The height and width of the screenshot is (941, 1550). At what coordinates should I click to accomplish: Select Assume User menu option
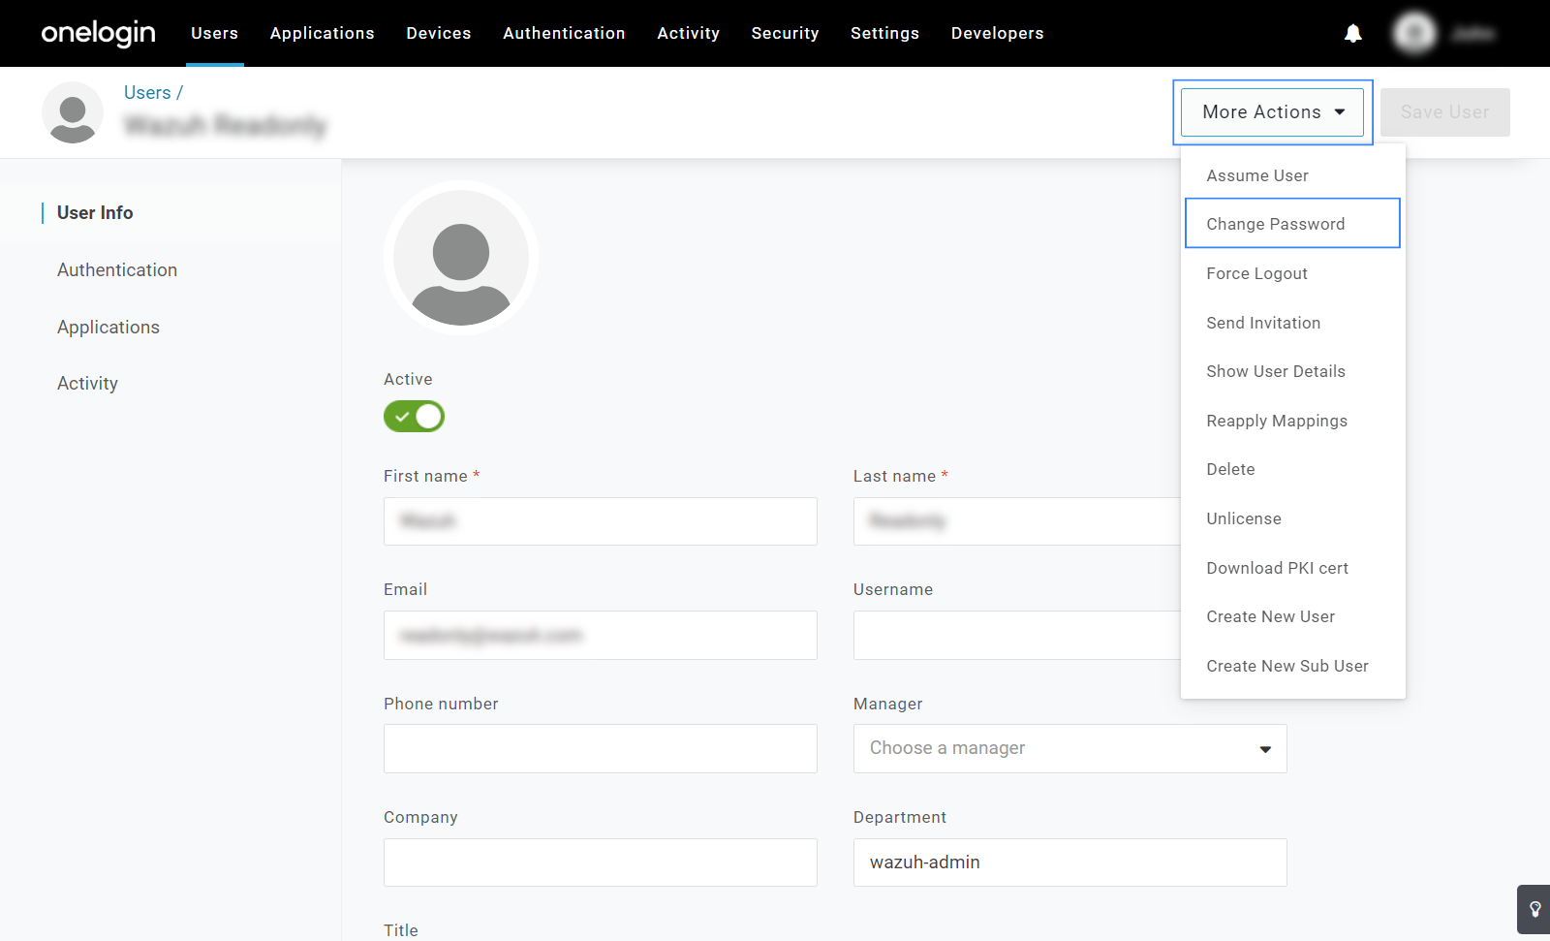1256,175
